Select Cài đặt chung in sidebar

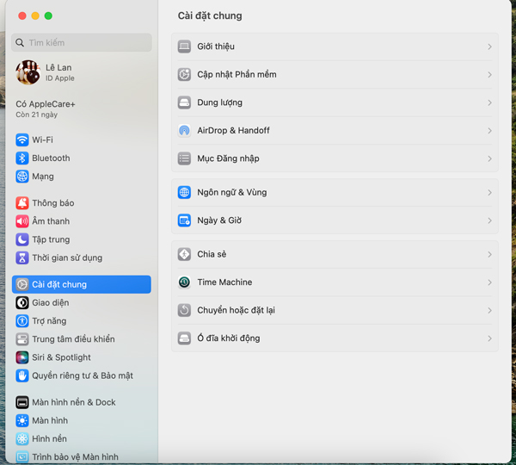click(82, 284)
